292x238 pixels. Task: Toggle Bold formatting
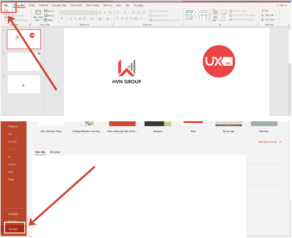click(62, 19)
